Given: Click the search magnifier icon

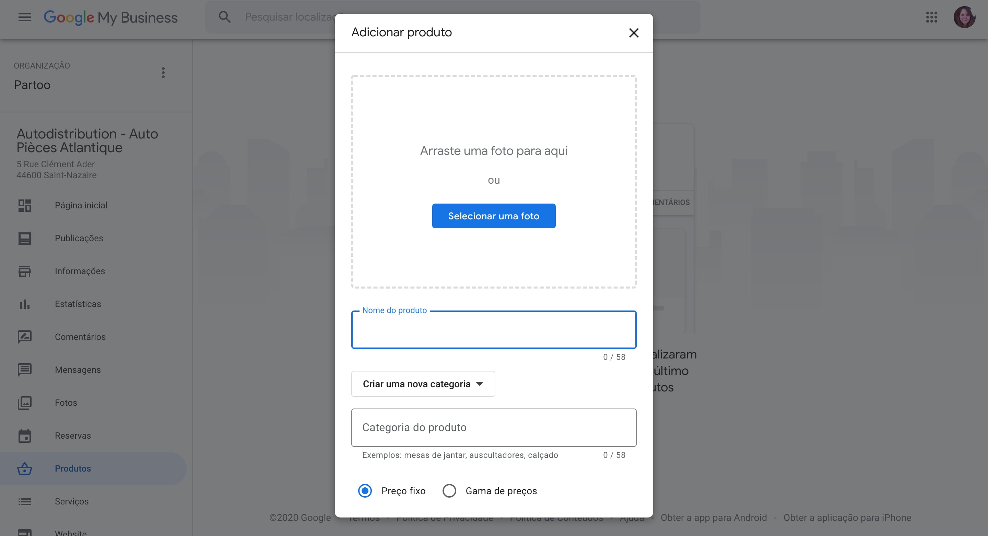Looking at the screenshot, I should pyautogui.click(x=224, y=17).
